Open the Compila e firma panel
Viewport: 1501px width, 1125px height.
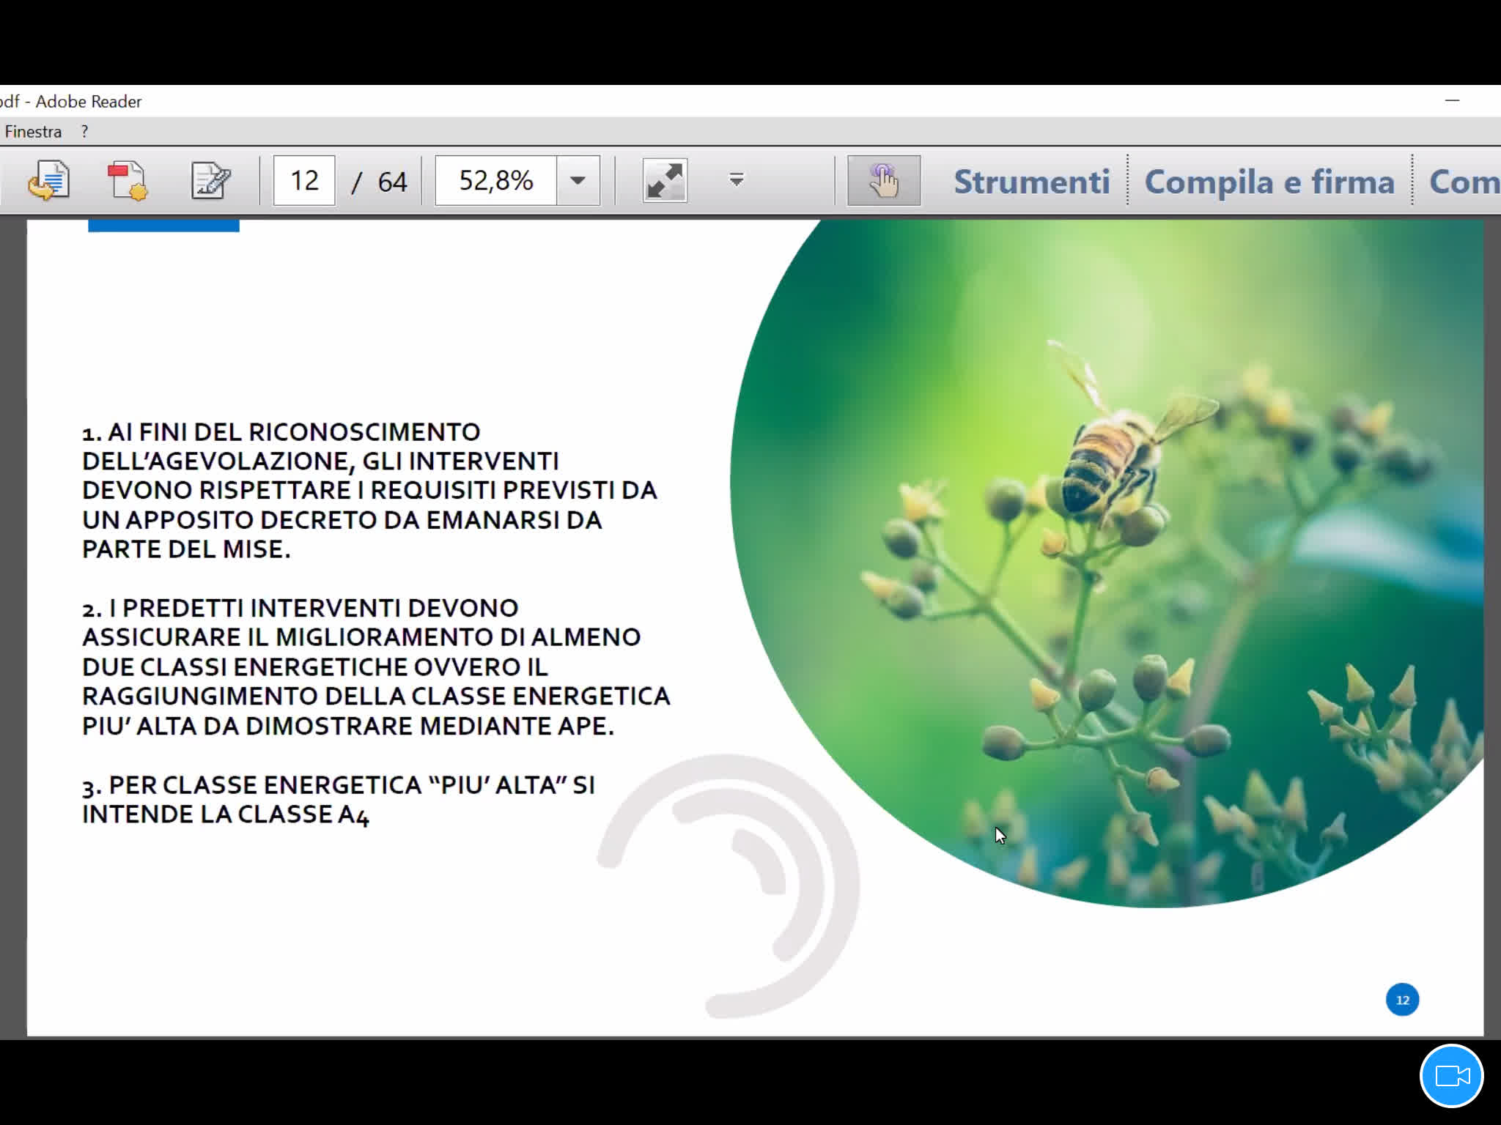pyautogui.click(x=1269, y=182)
